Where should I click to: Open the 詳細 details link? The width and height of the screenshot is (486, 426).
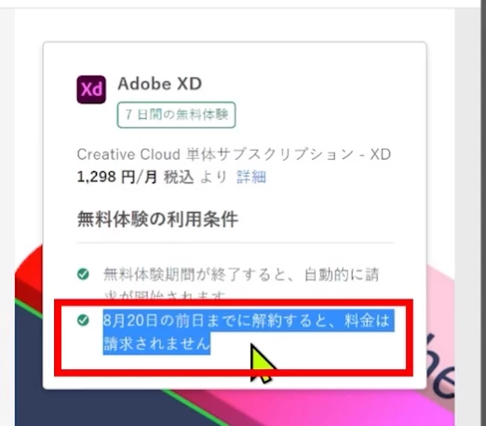(251, 177)
